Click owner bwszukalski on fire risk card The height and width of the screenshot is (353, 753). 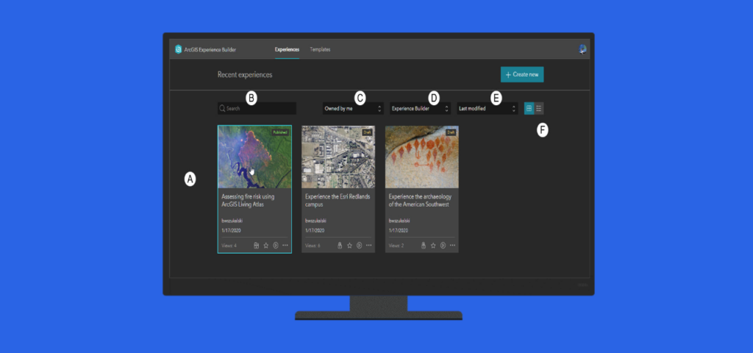[x=232, y=221]
